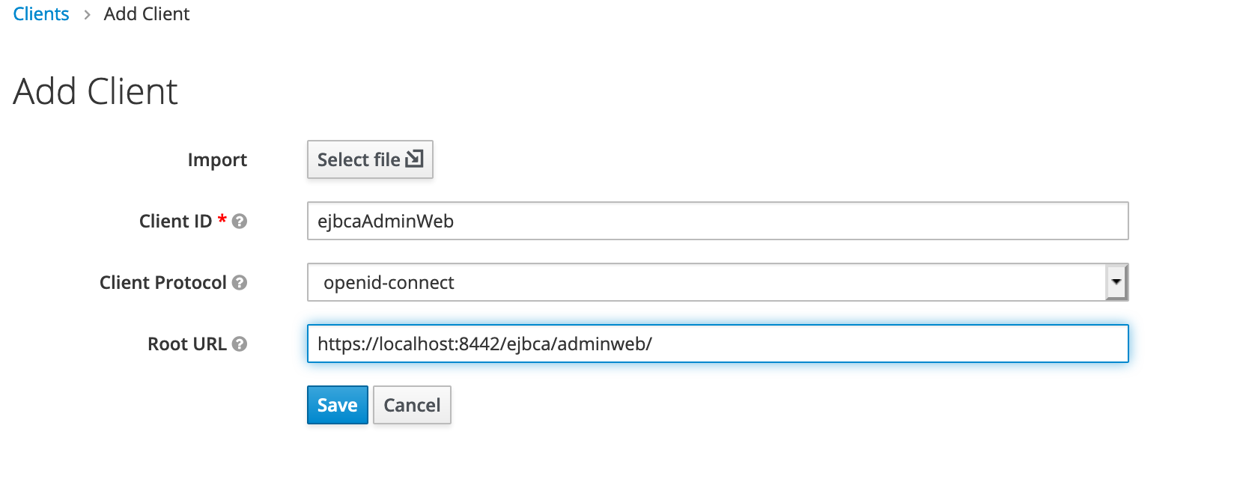Focus the Root URL text field

[717, 344]
